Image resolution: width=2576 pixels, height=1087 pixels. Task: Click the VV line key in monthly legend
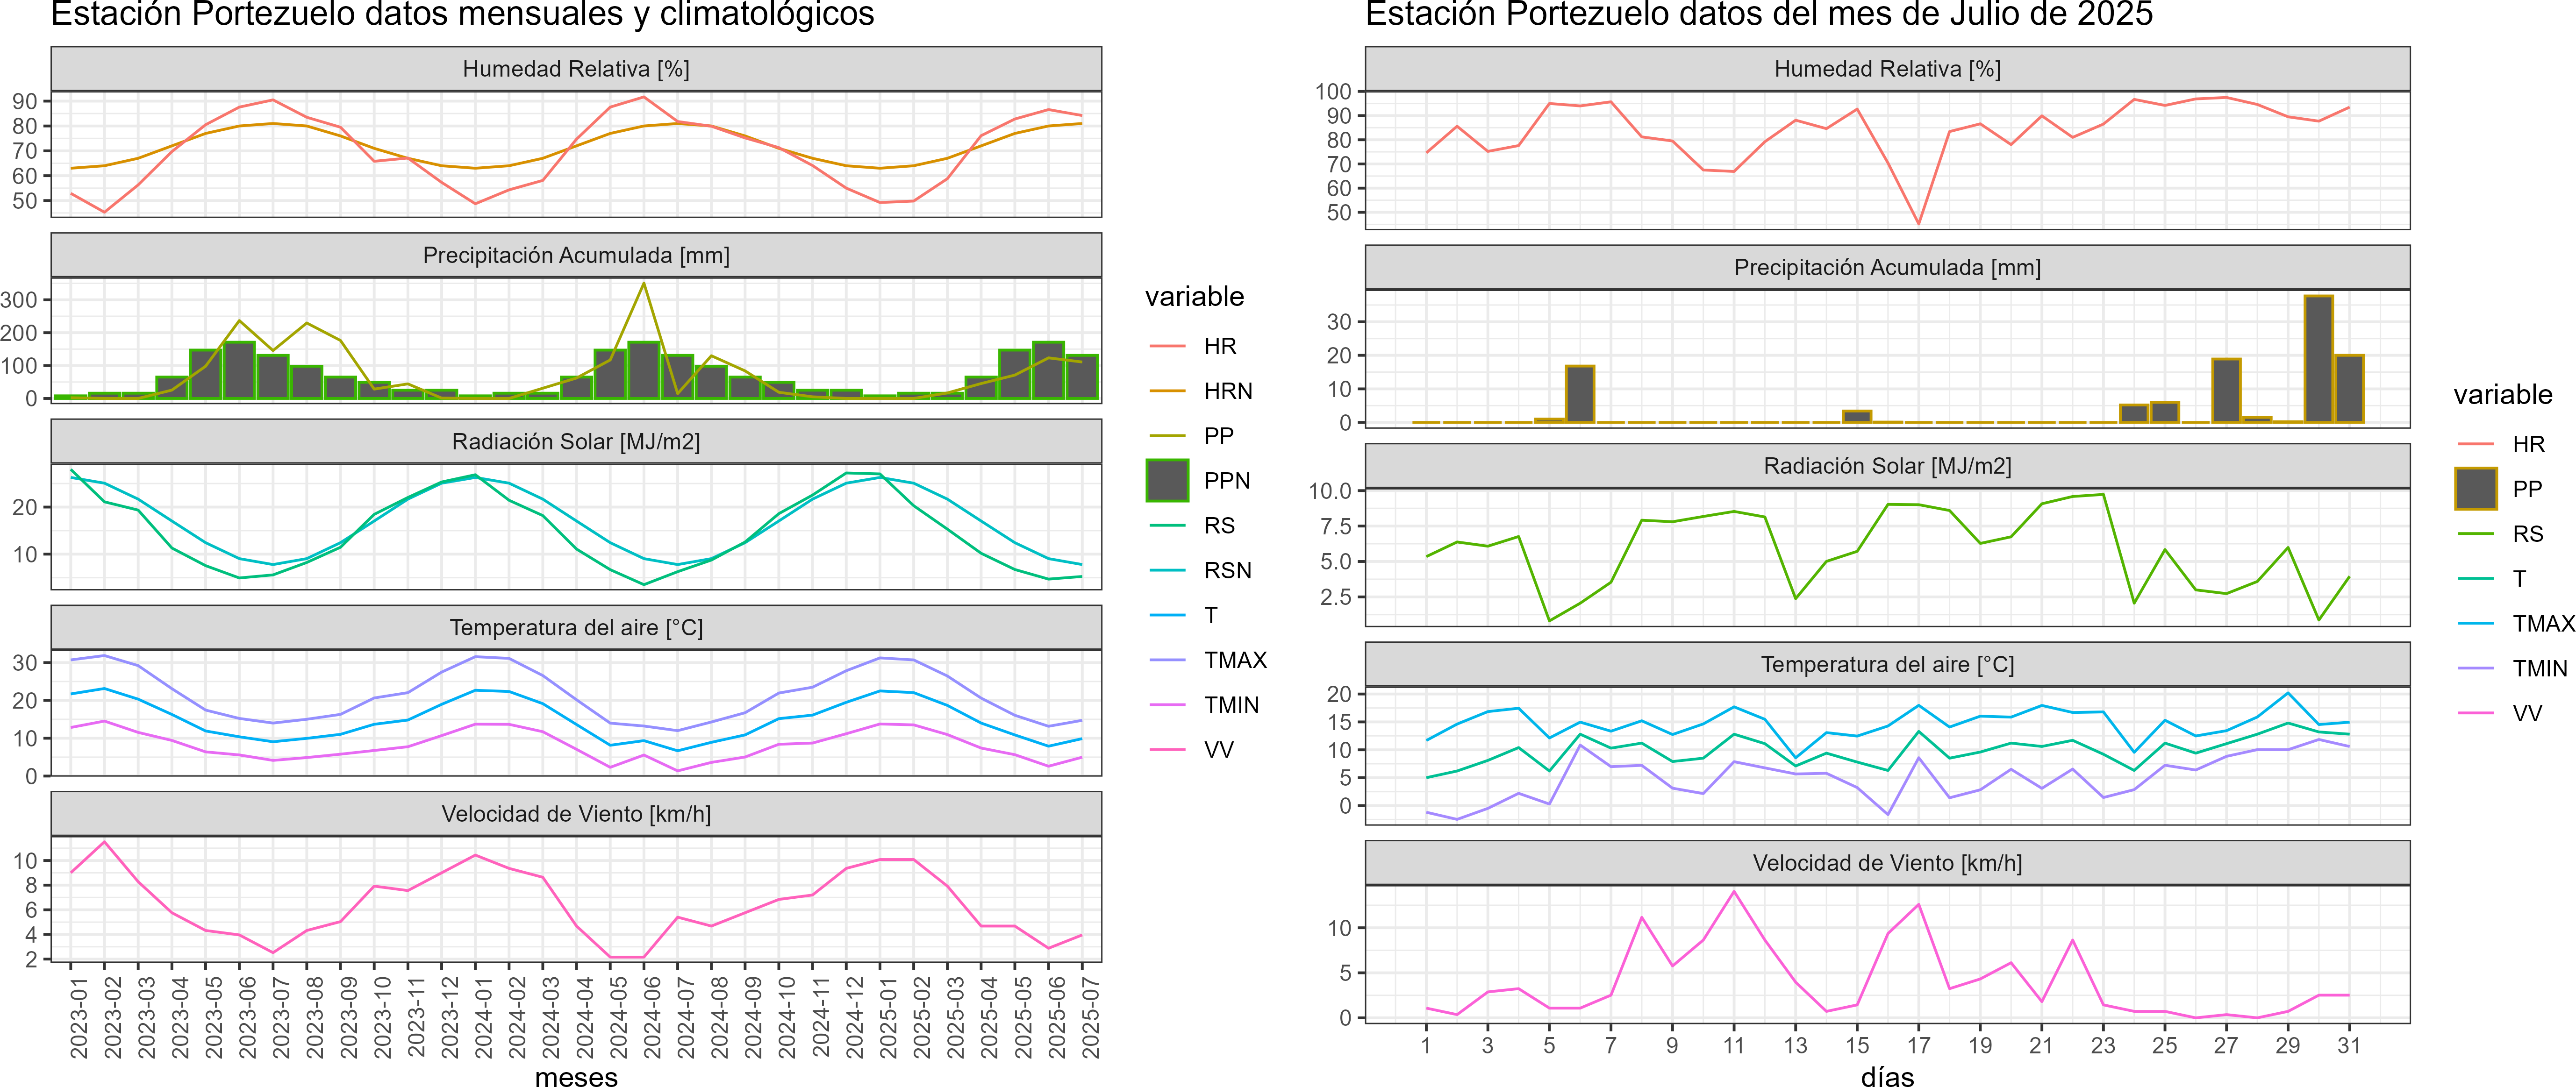[1167, 749]
